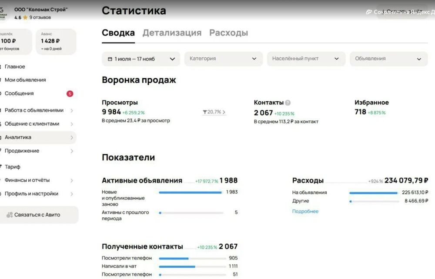Open the date range dropdown 1 июля — 17 нояб
This screenshot has width=435, height=279.
pos(141,59)
